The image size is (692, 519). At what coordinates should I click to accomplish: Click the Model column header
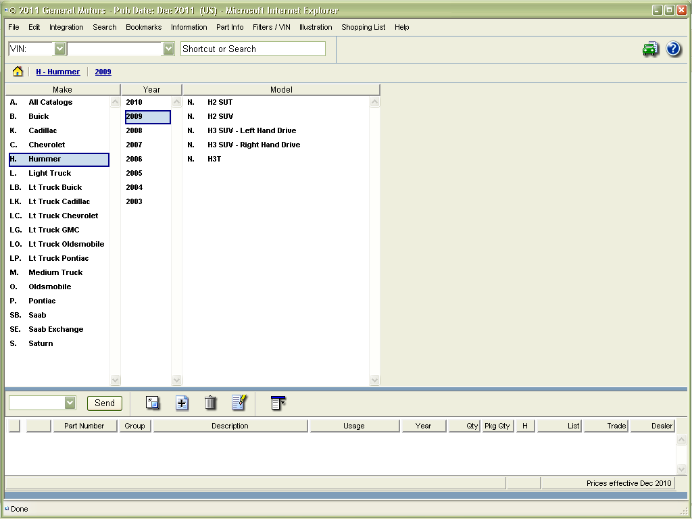[x=281, y=90]
